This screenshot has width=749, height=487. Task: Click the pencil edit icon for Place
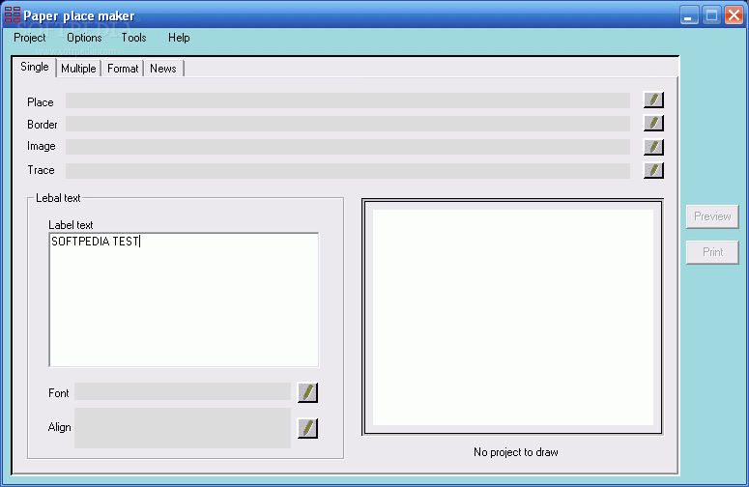coord(653,100)
